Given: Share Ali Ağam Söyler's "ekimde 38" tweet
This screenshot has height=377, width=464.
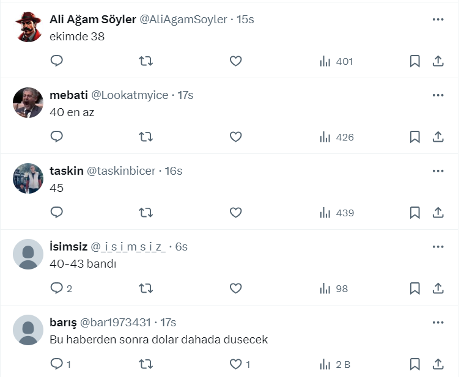Looking at the screenshot, I should click(438, 61).
